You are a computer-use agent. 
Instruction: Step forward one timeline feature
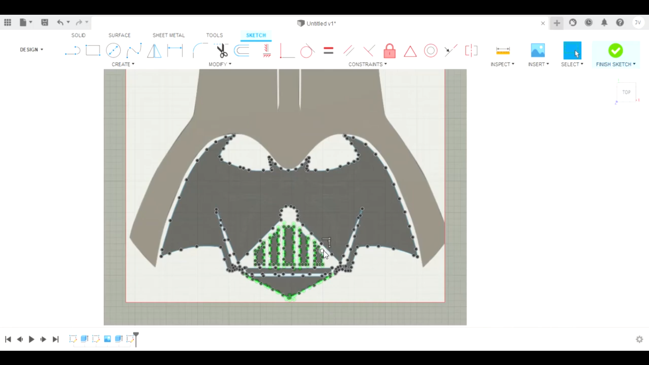click(43, 339)
